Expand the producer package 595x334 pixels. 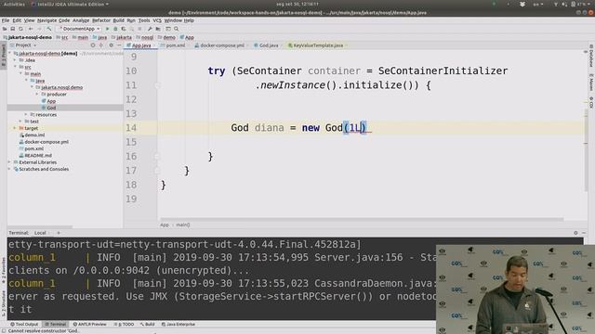pyautogui.click(x=37, y=94)
